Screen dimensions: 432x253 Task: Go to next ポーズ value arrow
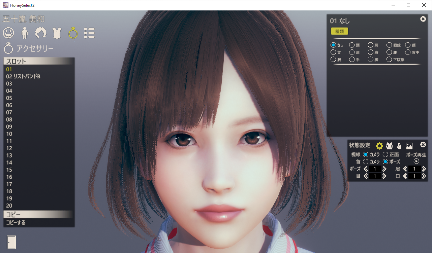384,169
